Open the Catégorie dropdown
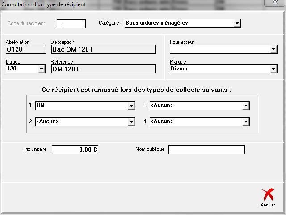 [x=237, y=23]
